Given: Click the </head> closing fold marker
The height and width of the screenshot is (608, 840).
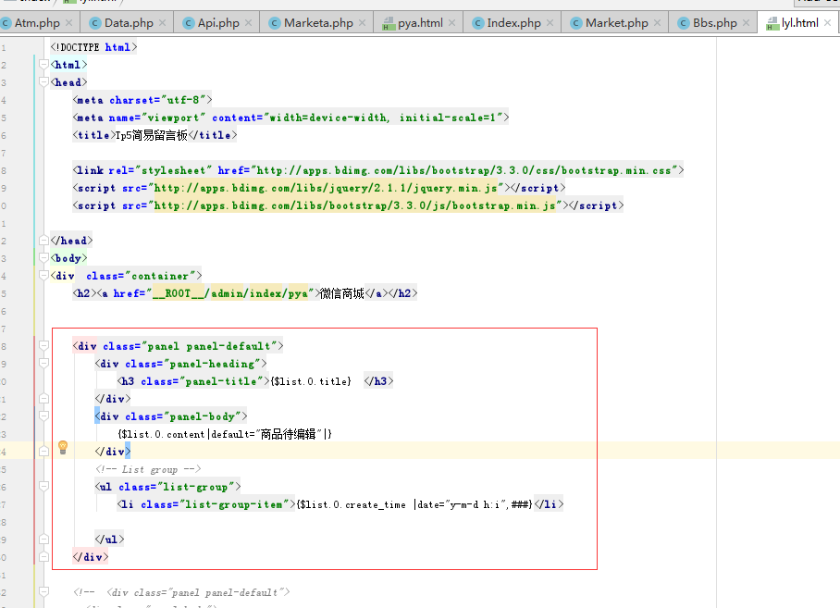Looking at the screenshot, I should [43, 241].
